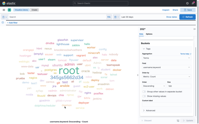Click the dolphinscheduler tag
Image resolution: width=199 pixels, height=124 pixels.
(x=45, y=106)
